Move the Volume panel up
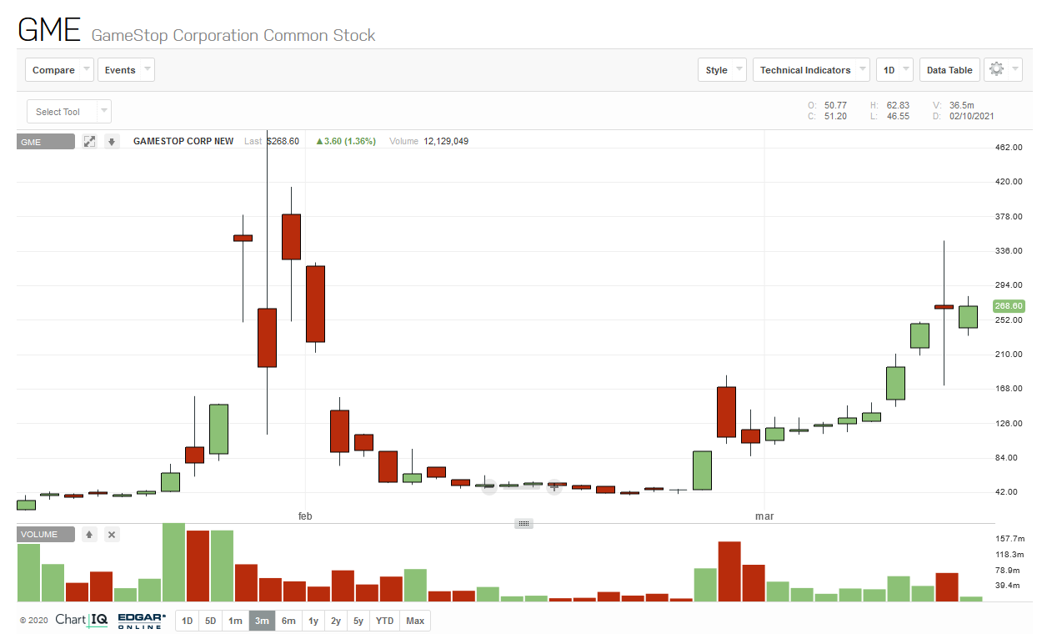Screen dimensions: 1042x634 click(90, 535)
